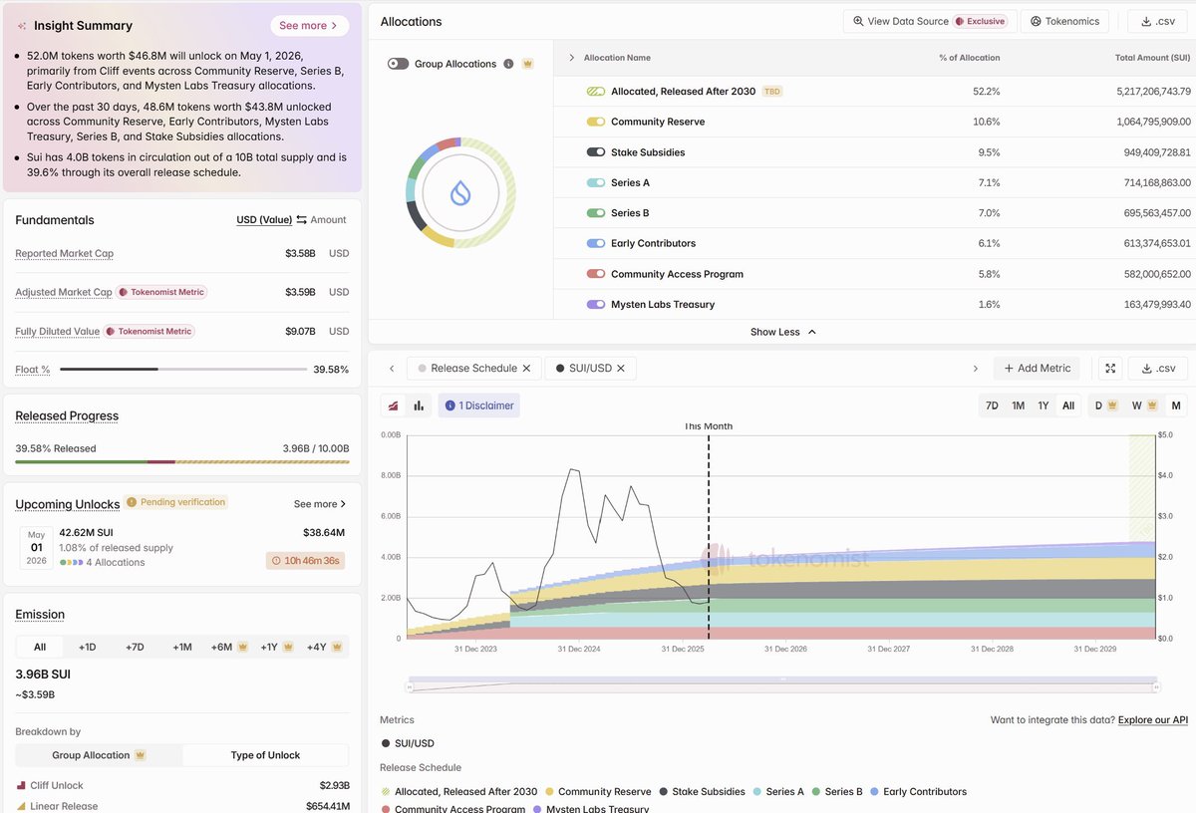This screenshot has height=813, width=1196.
Task: Click the chart range scrollbar handle
Action: 783,678
